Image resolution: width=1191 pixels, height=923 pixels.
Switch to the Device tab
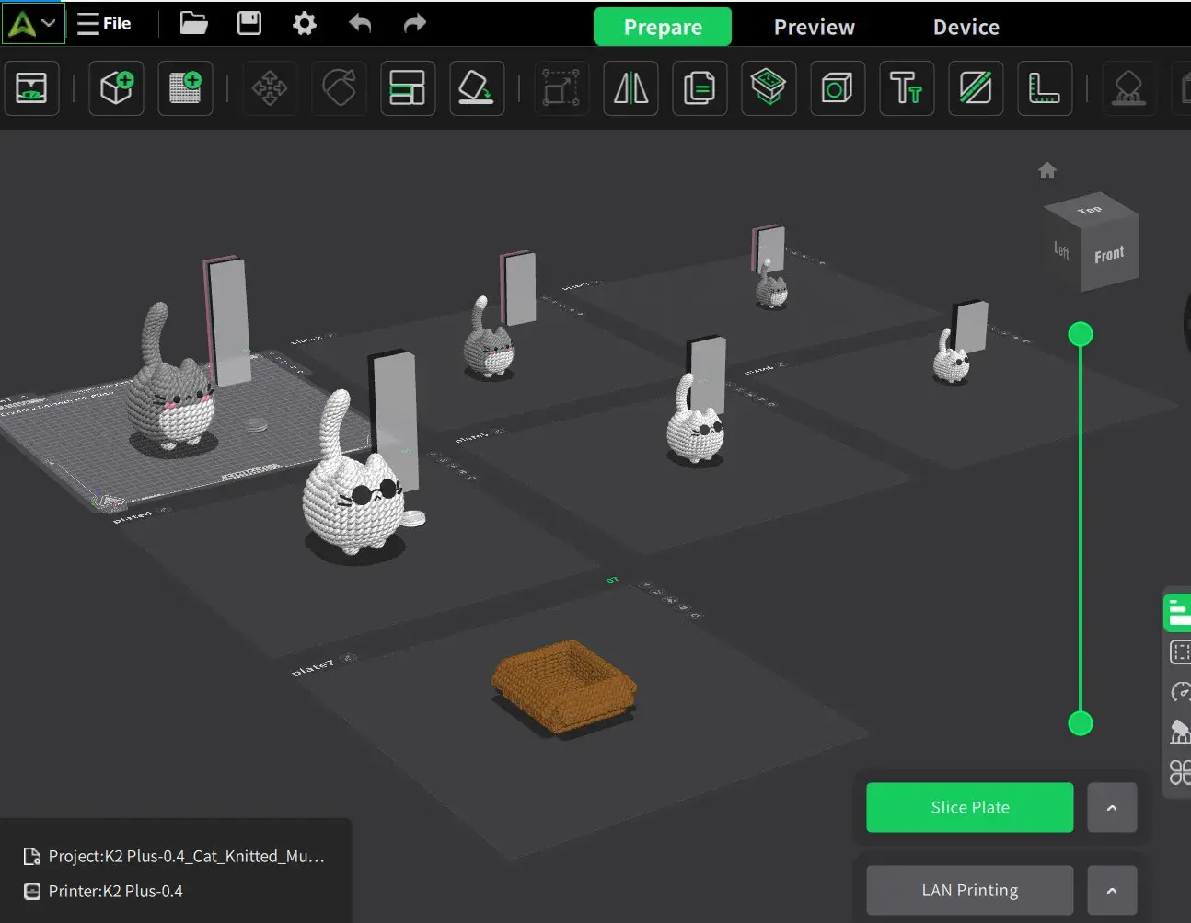click(966, 27)
